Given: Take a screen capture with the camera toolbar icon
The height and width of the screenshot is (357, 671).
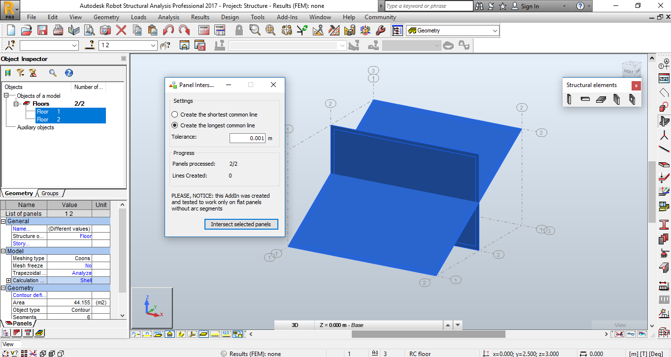Looking at the screenshot, I should point(105,30).
